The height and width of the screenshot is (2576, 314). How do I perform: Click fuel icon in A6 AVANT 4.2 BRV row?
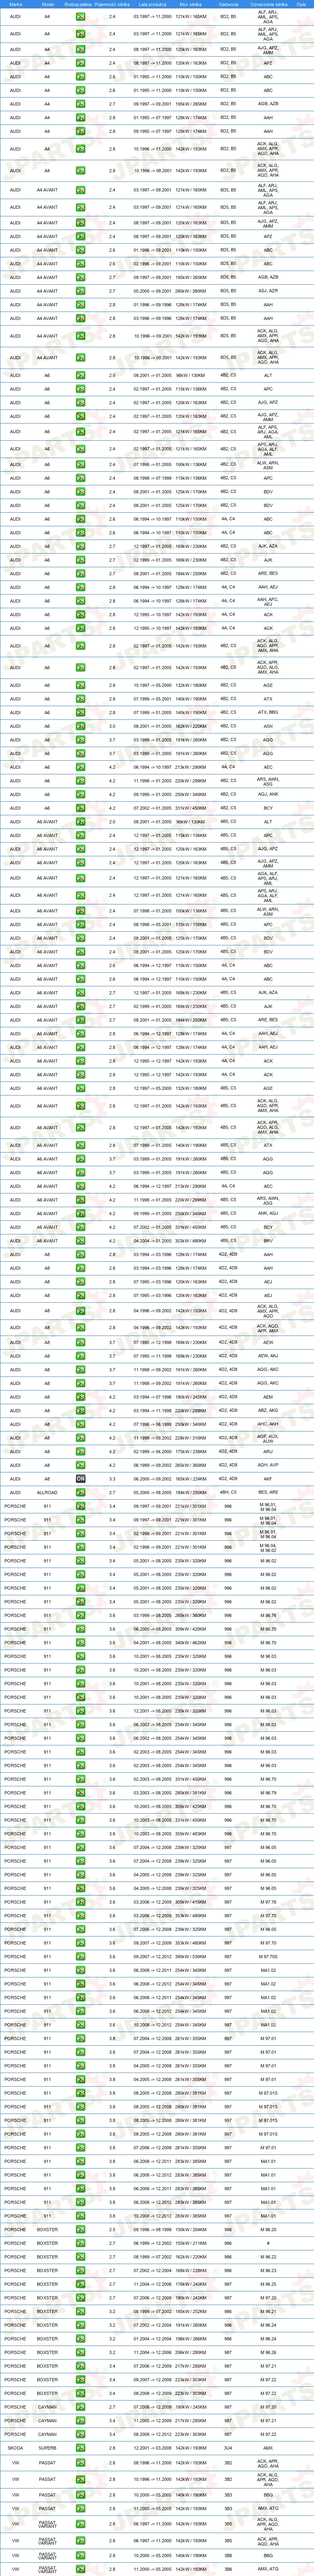pos(81,1241)
